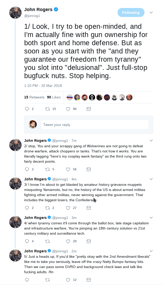
Task: Open options chevron on the 5/ tweet
Action: coord(151,251)
